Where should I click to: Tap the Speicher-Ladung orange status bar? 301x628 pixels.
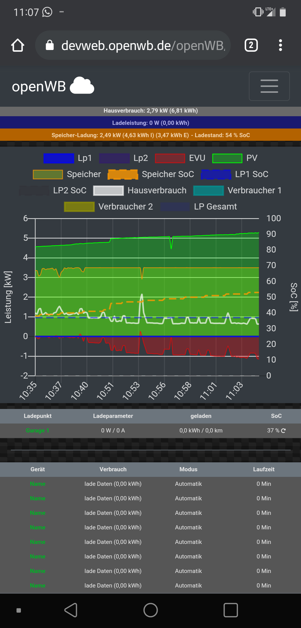151,135
